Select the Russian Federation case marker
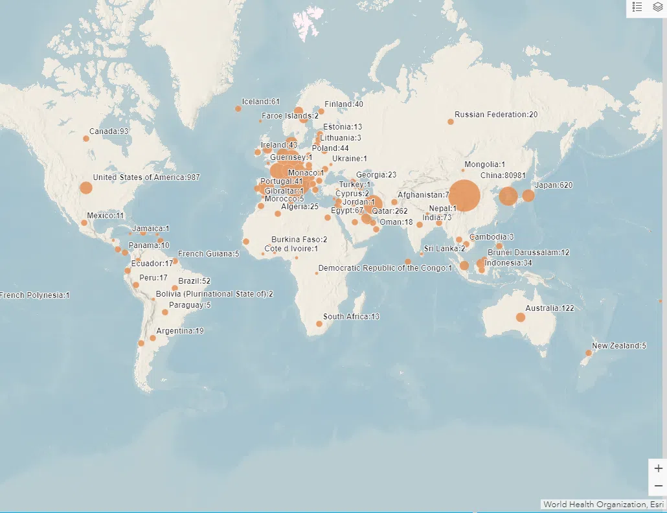Screen dimensions: 667x513 tap(451, 122)
